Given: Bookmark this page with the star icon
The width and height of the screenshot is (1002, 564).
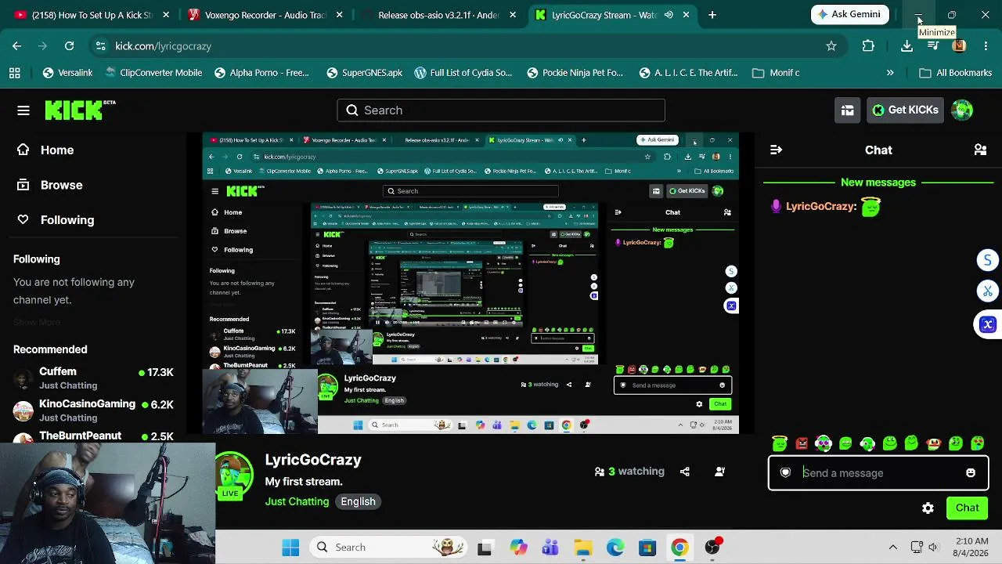Looking at the screenshot, I should coord(831,46).
